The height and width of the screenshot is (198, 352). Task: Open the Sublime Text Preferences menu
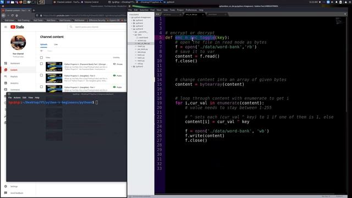[191, 10]
